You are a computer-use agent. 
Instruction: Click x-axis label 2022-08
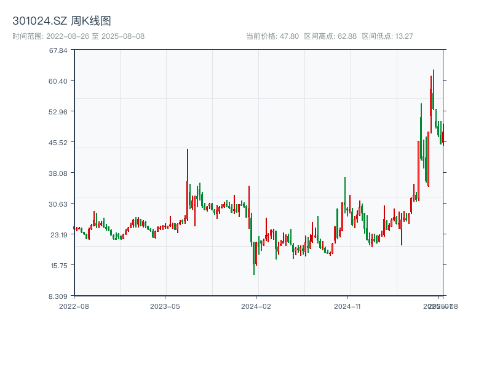[x=74, y=306]
